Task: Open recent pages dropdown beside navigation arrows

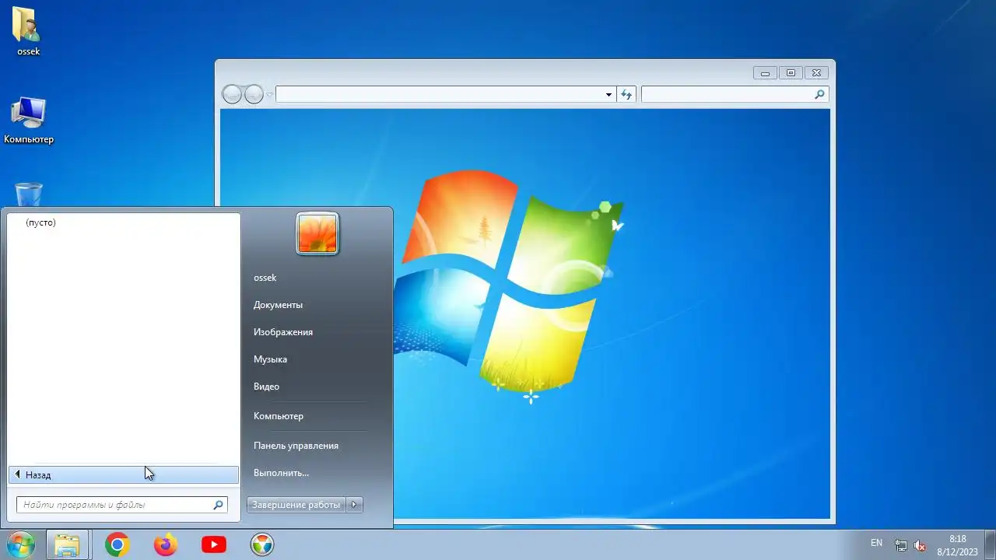Action: coord(270,95)
